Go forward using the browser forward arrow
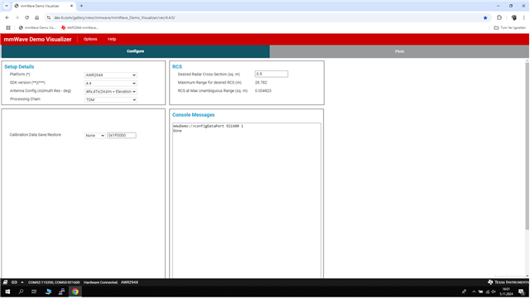This screenshot has height=299, width=530. pos(17,17)
